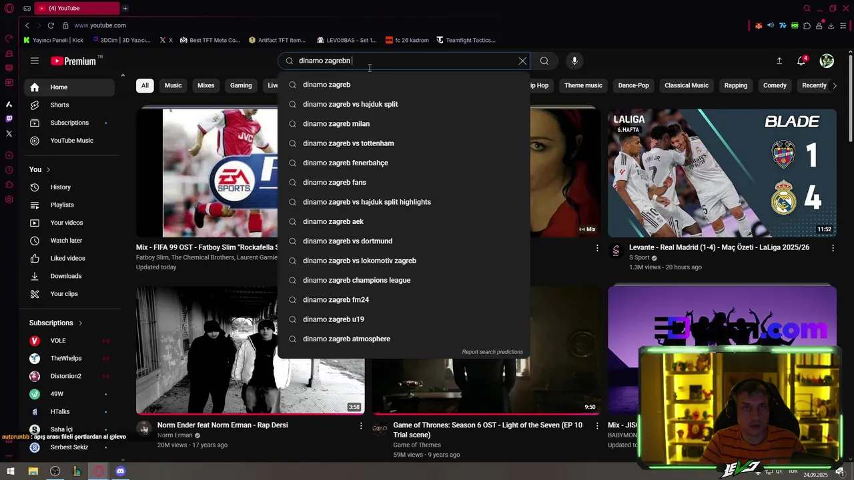The height and width of the screenshot is (480, 854).
Task: Open VOLE channel subscription
Action: tap(69, 341)
